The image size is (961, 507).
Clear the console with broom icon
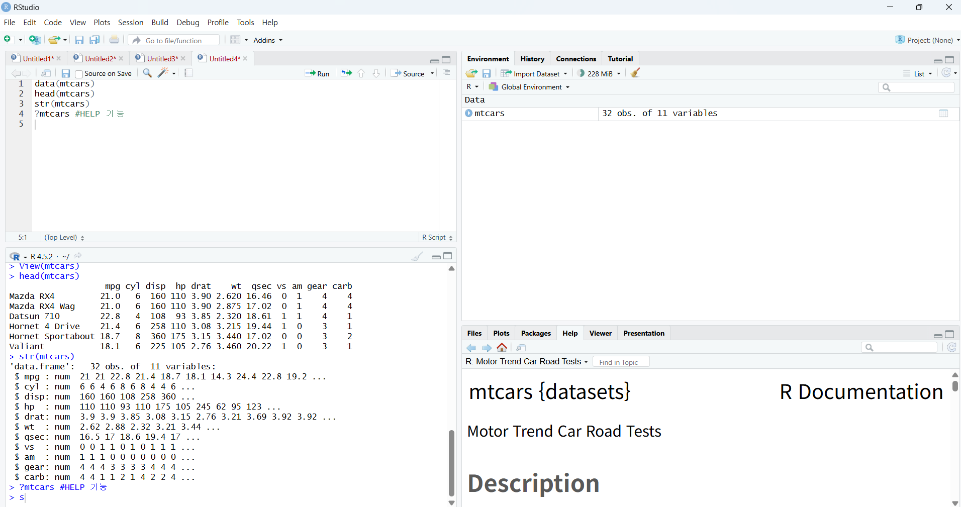(417, 256)
